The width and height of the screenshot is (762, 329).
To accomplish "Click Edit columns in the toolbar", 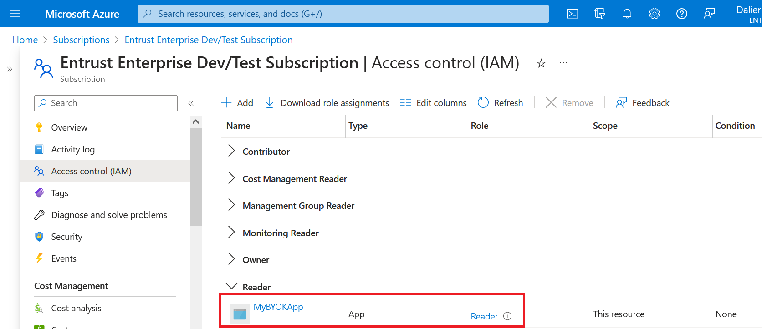I will (433, 103).
